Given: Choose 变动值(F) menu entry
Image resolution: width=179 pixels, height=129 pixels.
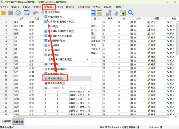Looking at the screenshot, I should tap(67, 26).
